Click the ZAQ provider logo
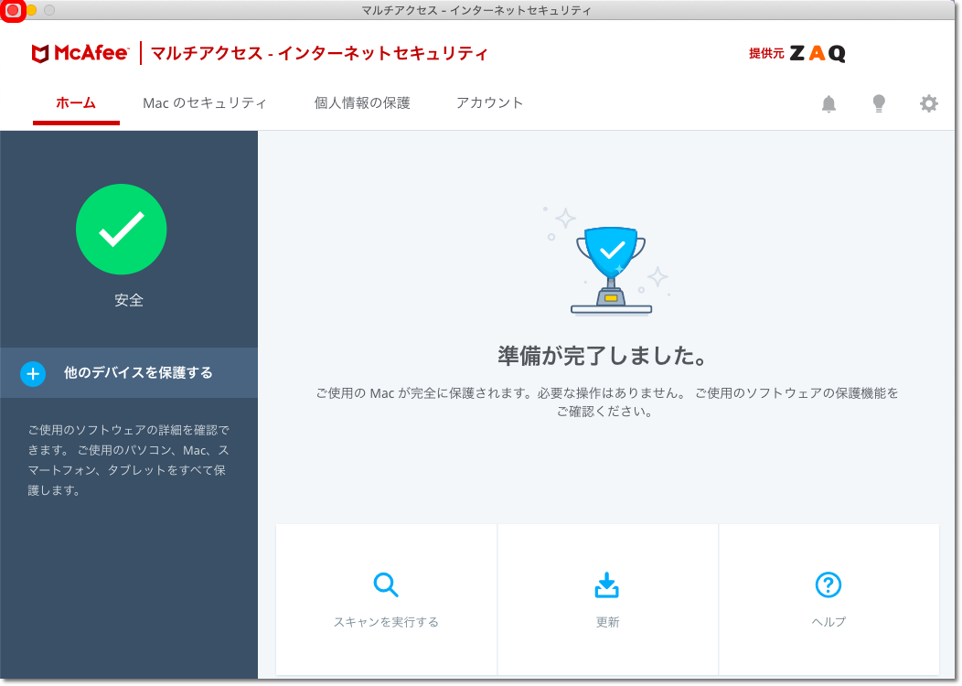This screenshot has width=962, height=686. 818,53
